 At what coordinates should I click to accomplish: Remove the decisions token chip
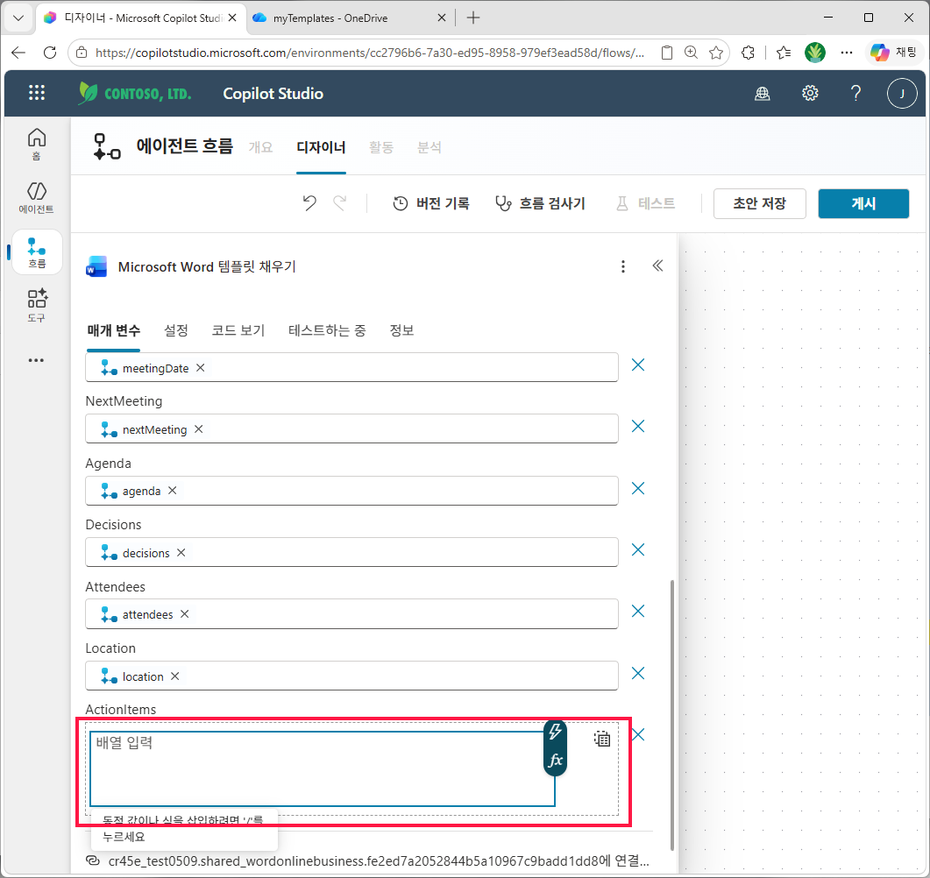pyautogui.click(x=181, y=552)
